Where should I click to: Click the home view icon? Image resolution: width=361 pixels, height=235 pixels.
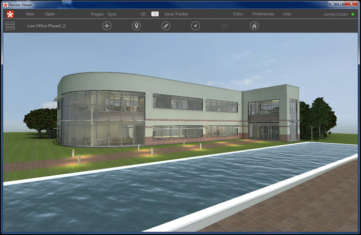pos(254,26)
